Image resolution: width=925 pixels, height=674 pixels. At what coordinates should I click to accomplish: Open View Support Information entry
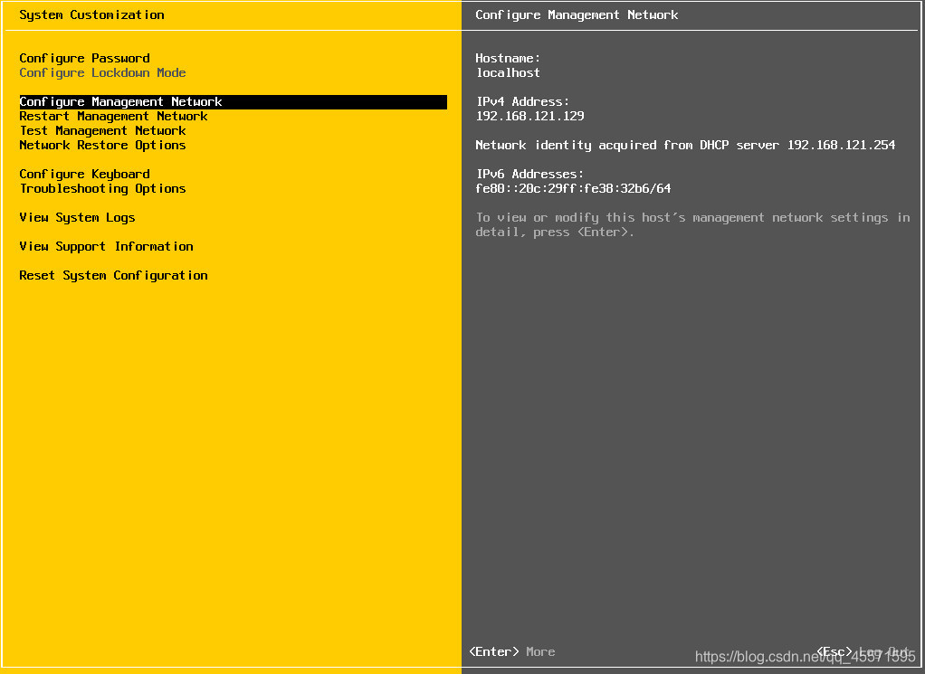point(106,246)
